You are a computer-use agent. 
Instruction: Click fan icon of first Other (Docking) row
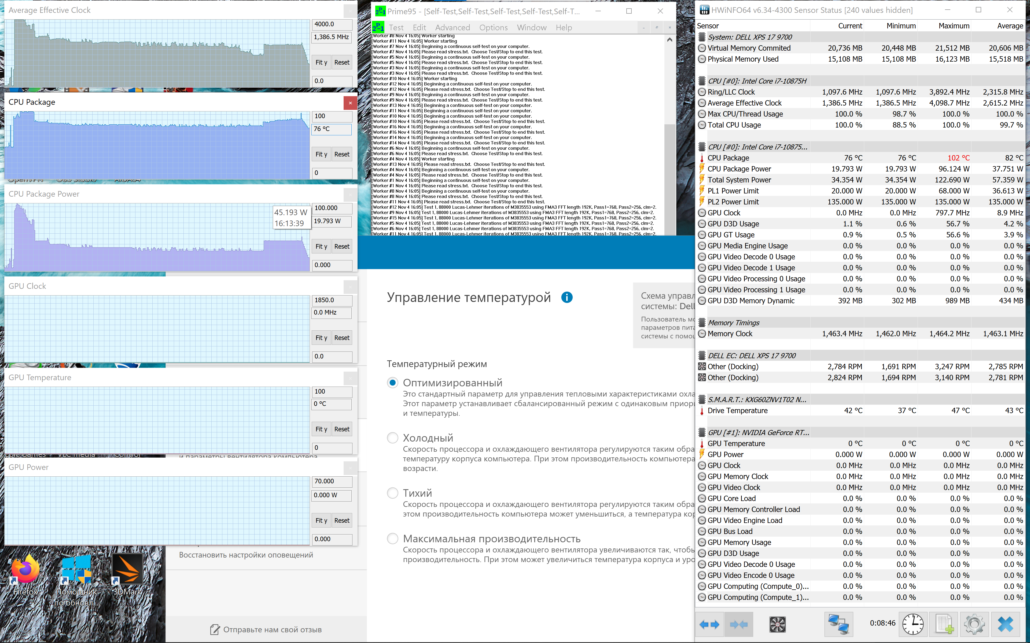point(702,367)
